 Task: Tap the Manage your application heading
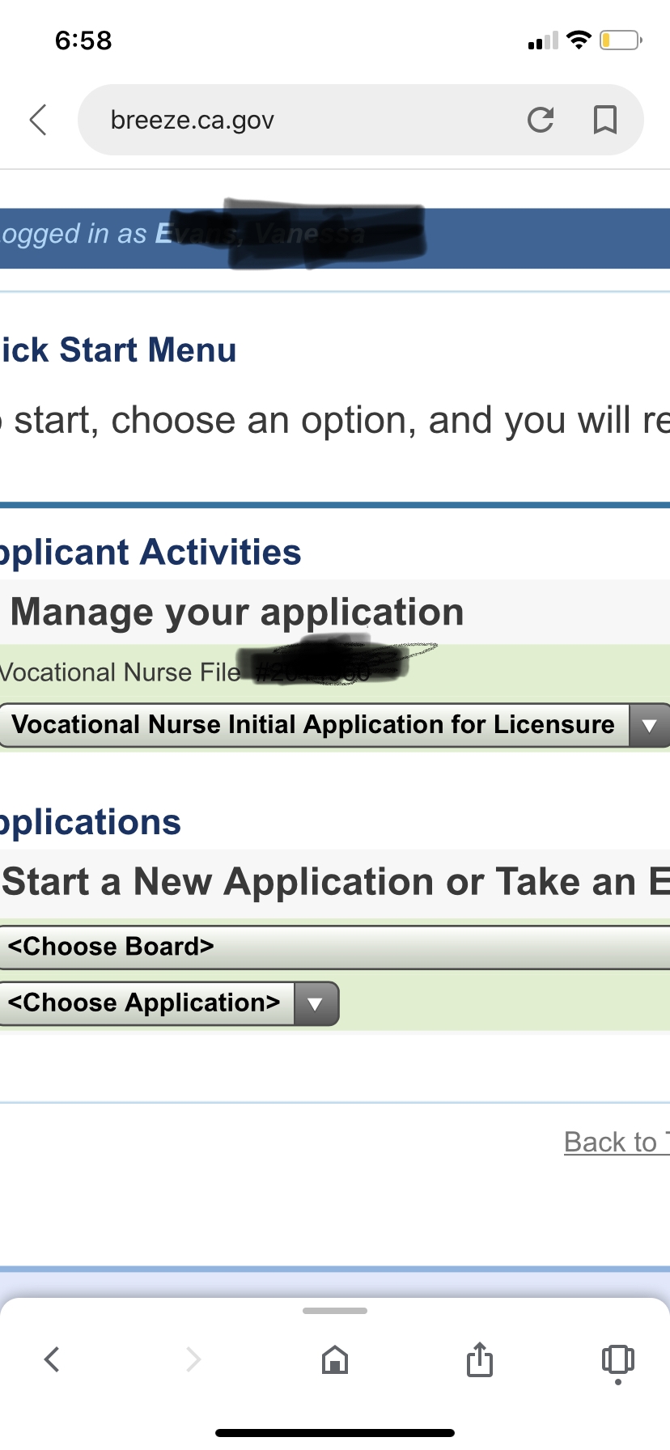coord(237,612)
